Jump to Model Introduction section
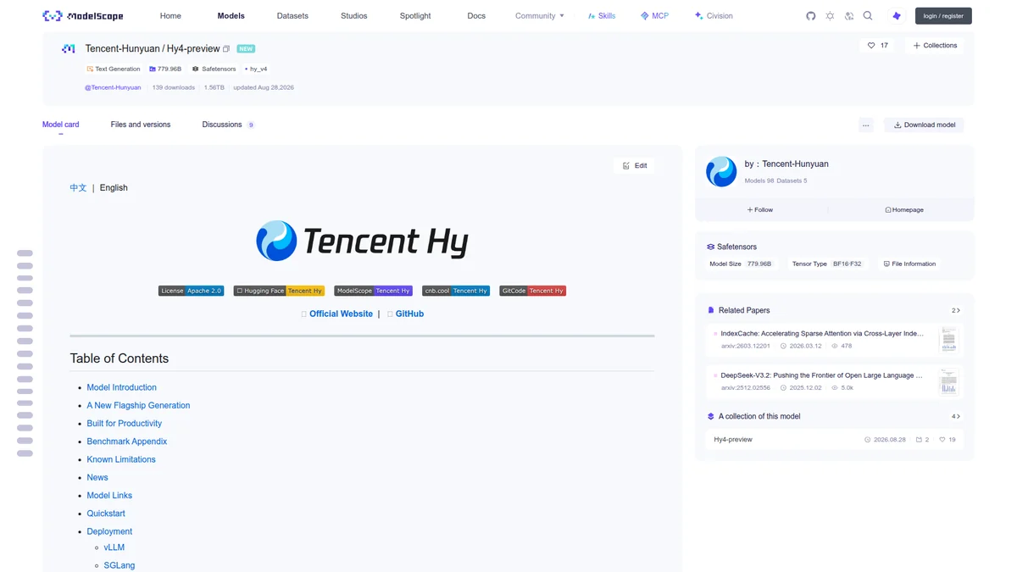 point(121,387)
